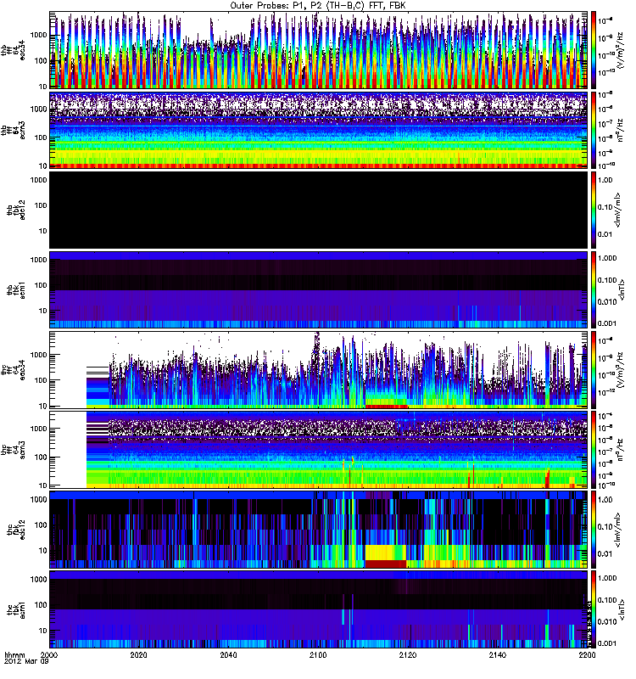Image resolution: width=636 pixels, height=679 pixels.
Task: Click the blank white gap in the fifth panel
Action: [68, 369]
